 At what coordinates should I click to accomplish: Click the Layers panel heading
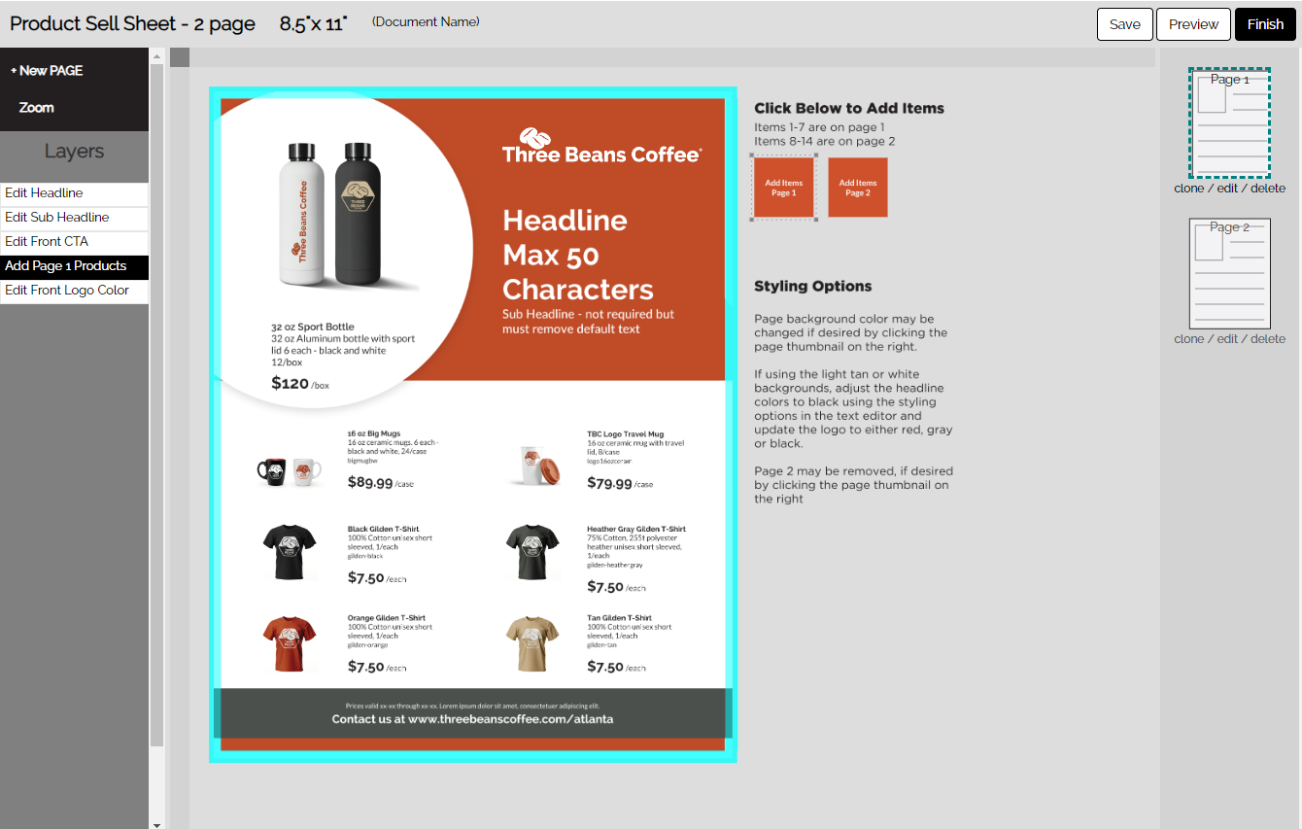74,152
